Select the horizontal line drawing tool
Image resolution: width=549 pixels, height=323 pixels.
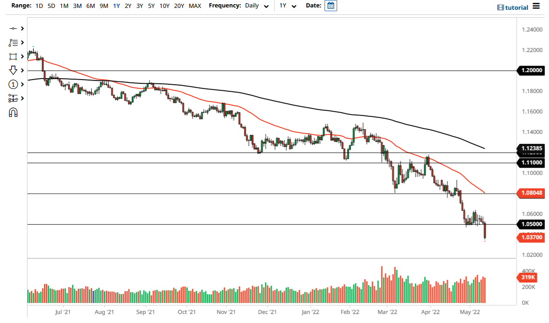13,28
